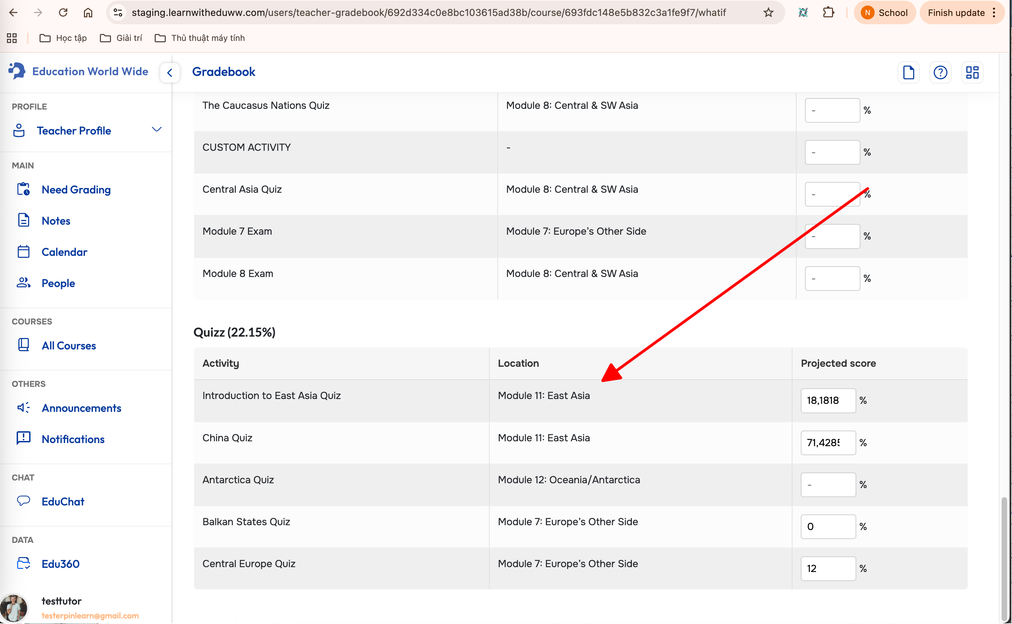Screen dimensions: 1012x624
Task: Click projected score field for China Quiz
Action: coord(827,442)
